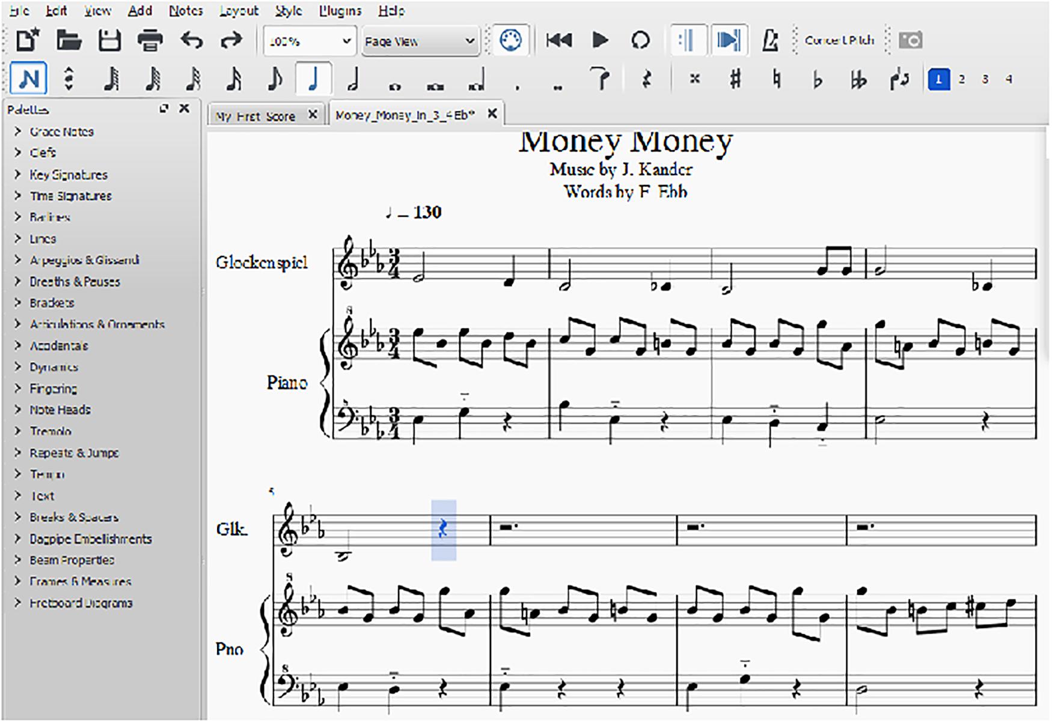This screenshot has height=723, width=1052.
Task: Apply double sharp accidental
Action: coord(694,79)
